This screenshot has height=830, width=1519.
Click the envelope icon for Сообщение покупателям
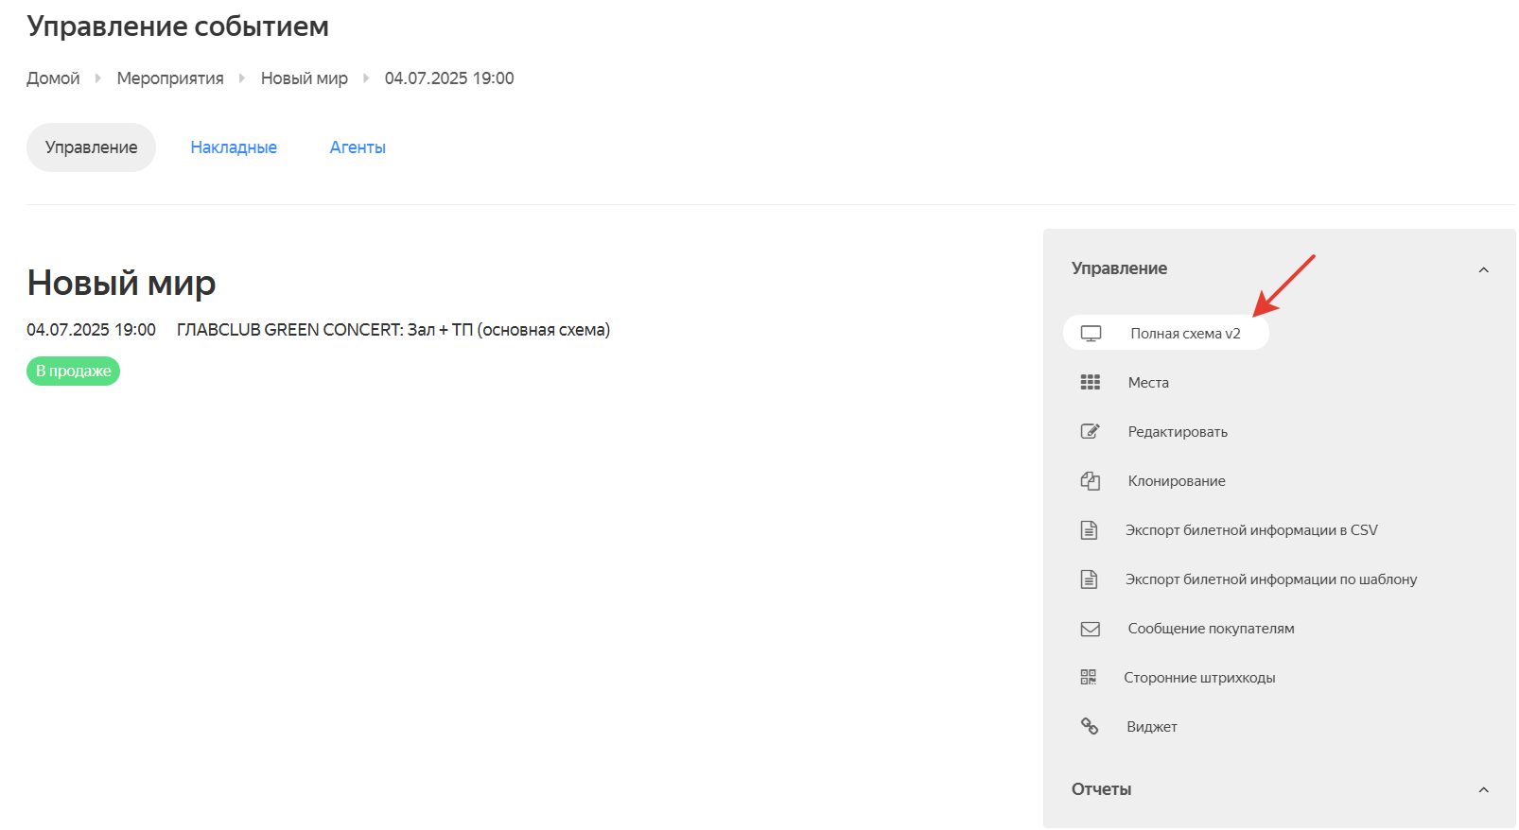point(1090,629)
